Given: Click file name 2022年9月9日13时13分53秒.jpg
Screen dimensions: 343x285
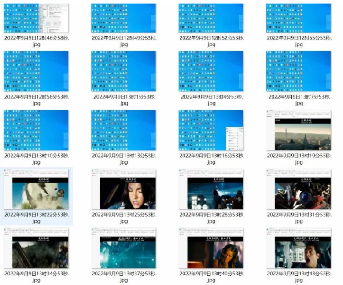Looking at the screenshot, I should (x=124, y=159).
